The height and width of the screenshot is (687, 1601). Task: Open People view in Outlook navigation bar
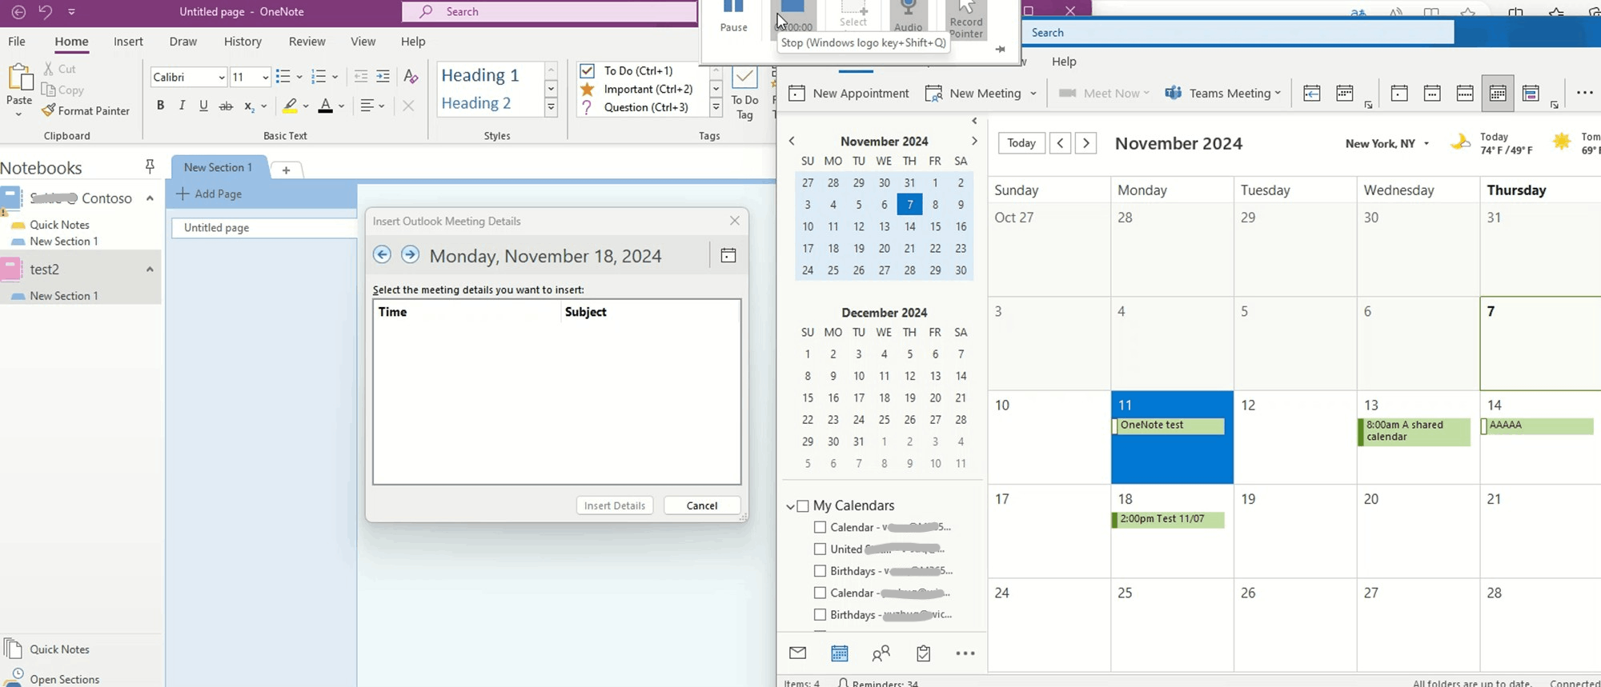881,653
